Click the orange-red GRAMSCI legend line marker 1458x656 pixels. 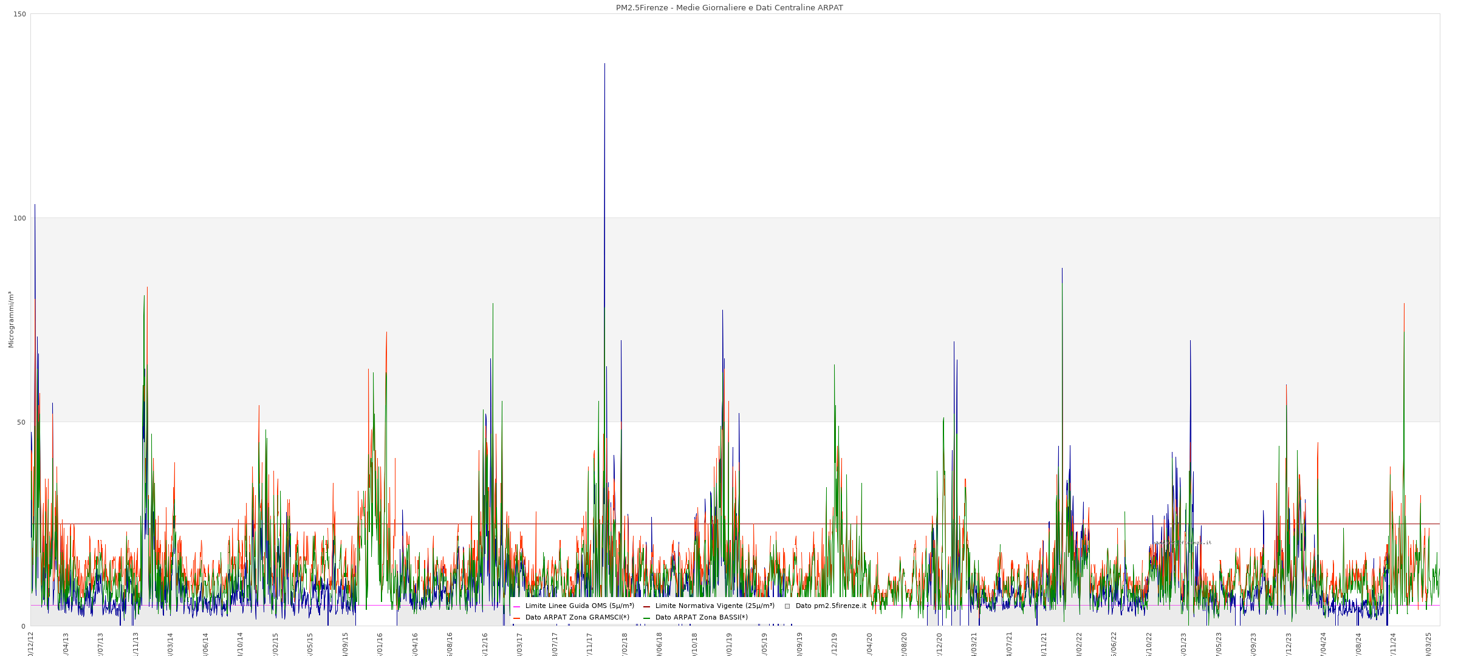[x=516, y=618]
